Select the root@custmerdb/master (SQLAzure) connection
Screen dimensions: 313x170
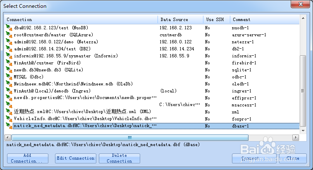(53, 35)
